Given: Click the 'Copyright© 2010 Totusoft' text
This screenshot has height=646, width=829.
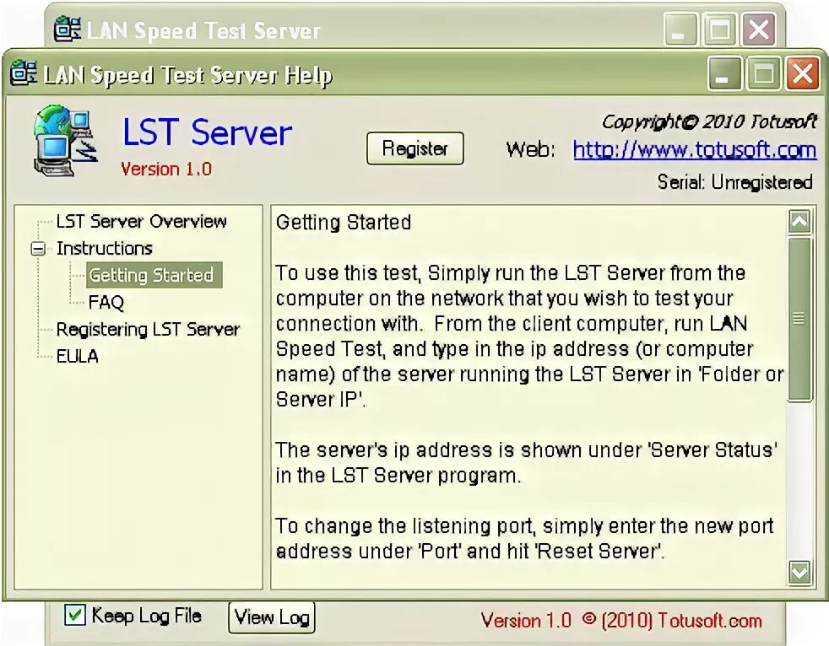Looking at the screenshot, I should click(709, 122).
